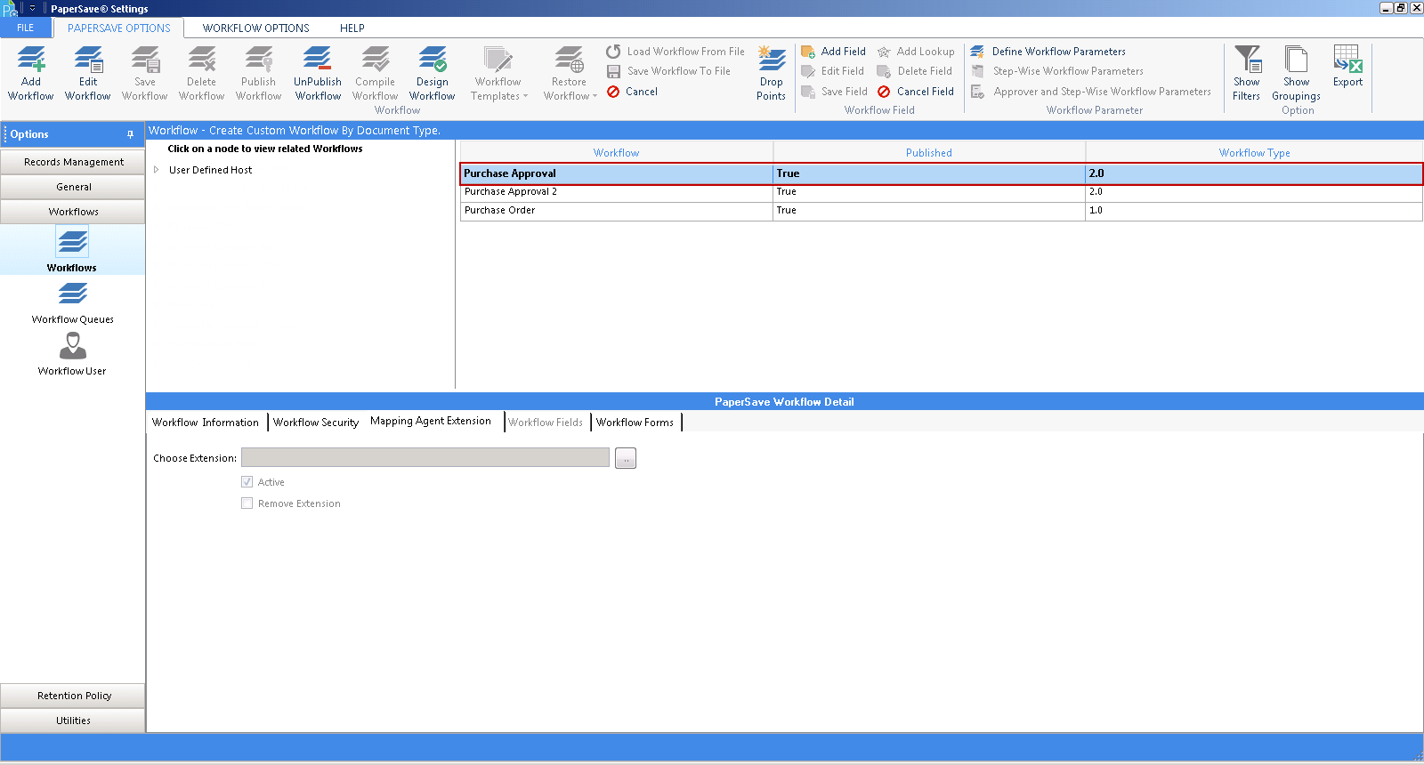Sort by the Workflow column header
The height and width of the screenshot is (765, 1424).
click(x=616, y=153)
